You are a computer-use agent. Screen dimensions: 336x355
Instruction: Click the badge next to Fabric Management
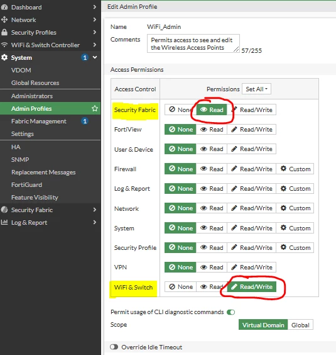click(85, 121)
